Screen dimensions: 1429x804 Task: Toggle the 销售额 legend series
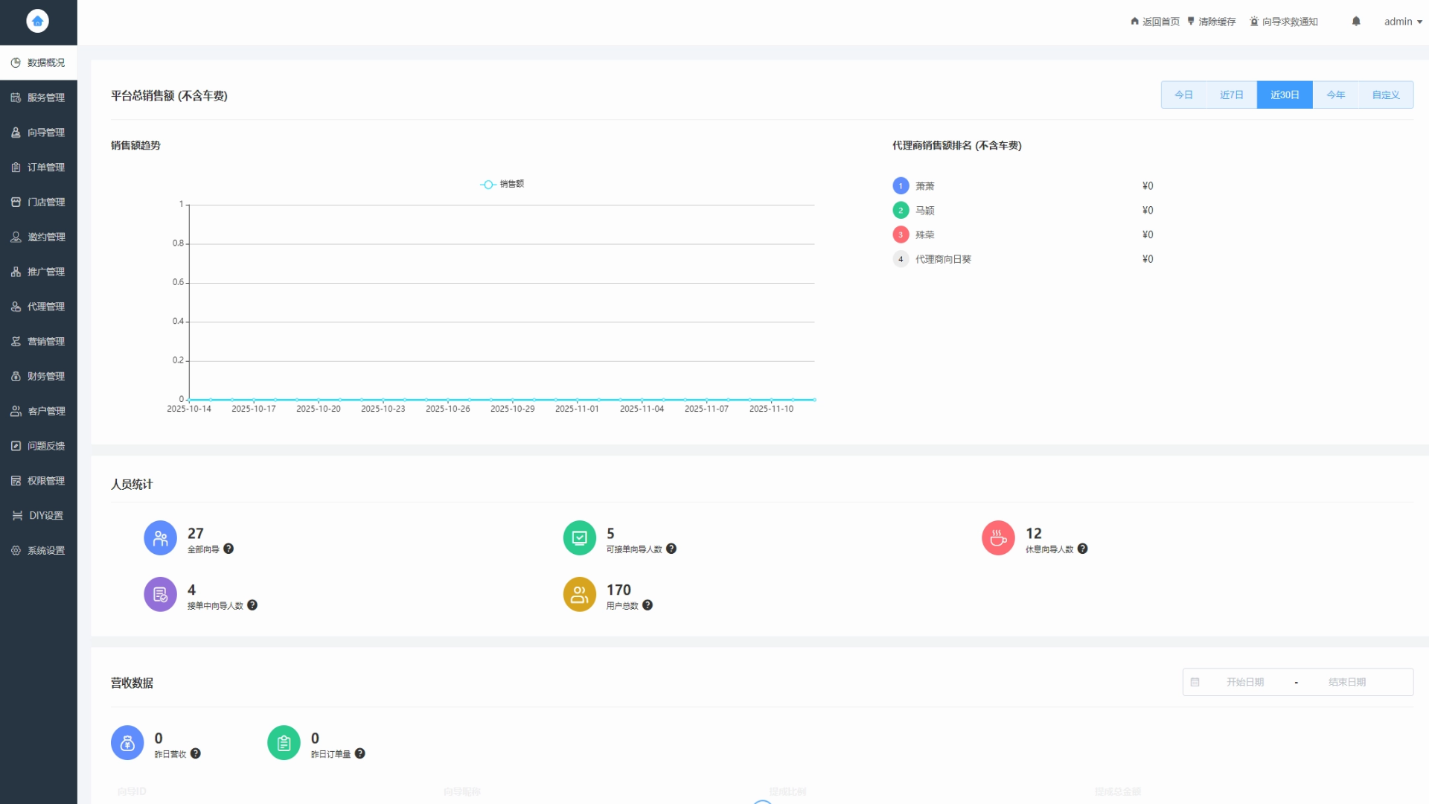tap(502, 184)
